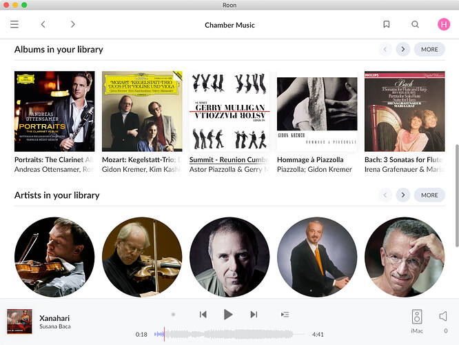Click the 'Bach: 3 Sonatas for Flute' title
459x345 pixels.
[404, 160]
